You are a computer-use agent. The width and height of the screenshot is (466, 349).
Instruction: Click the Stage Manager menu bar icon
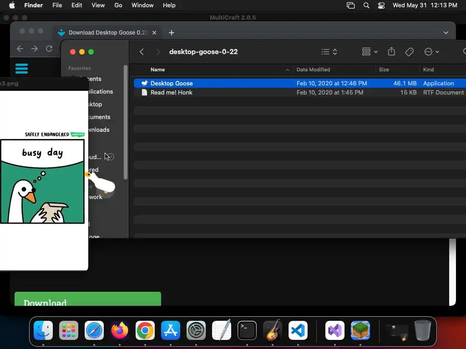point(351,5)
